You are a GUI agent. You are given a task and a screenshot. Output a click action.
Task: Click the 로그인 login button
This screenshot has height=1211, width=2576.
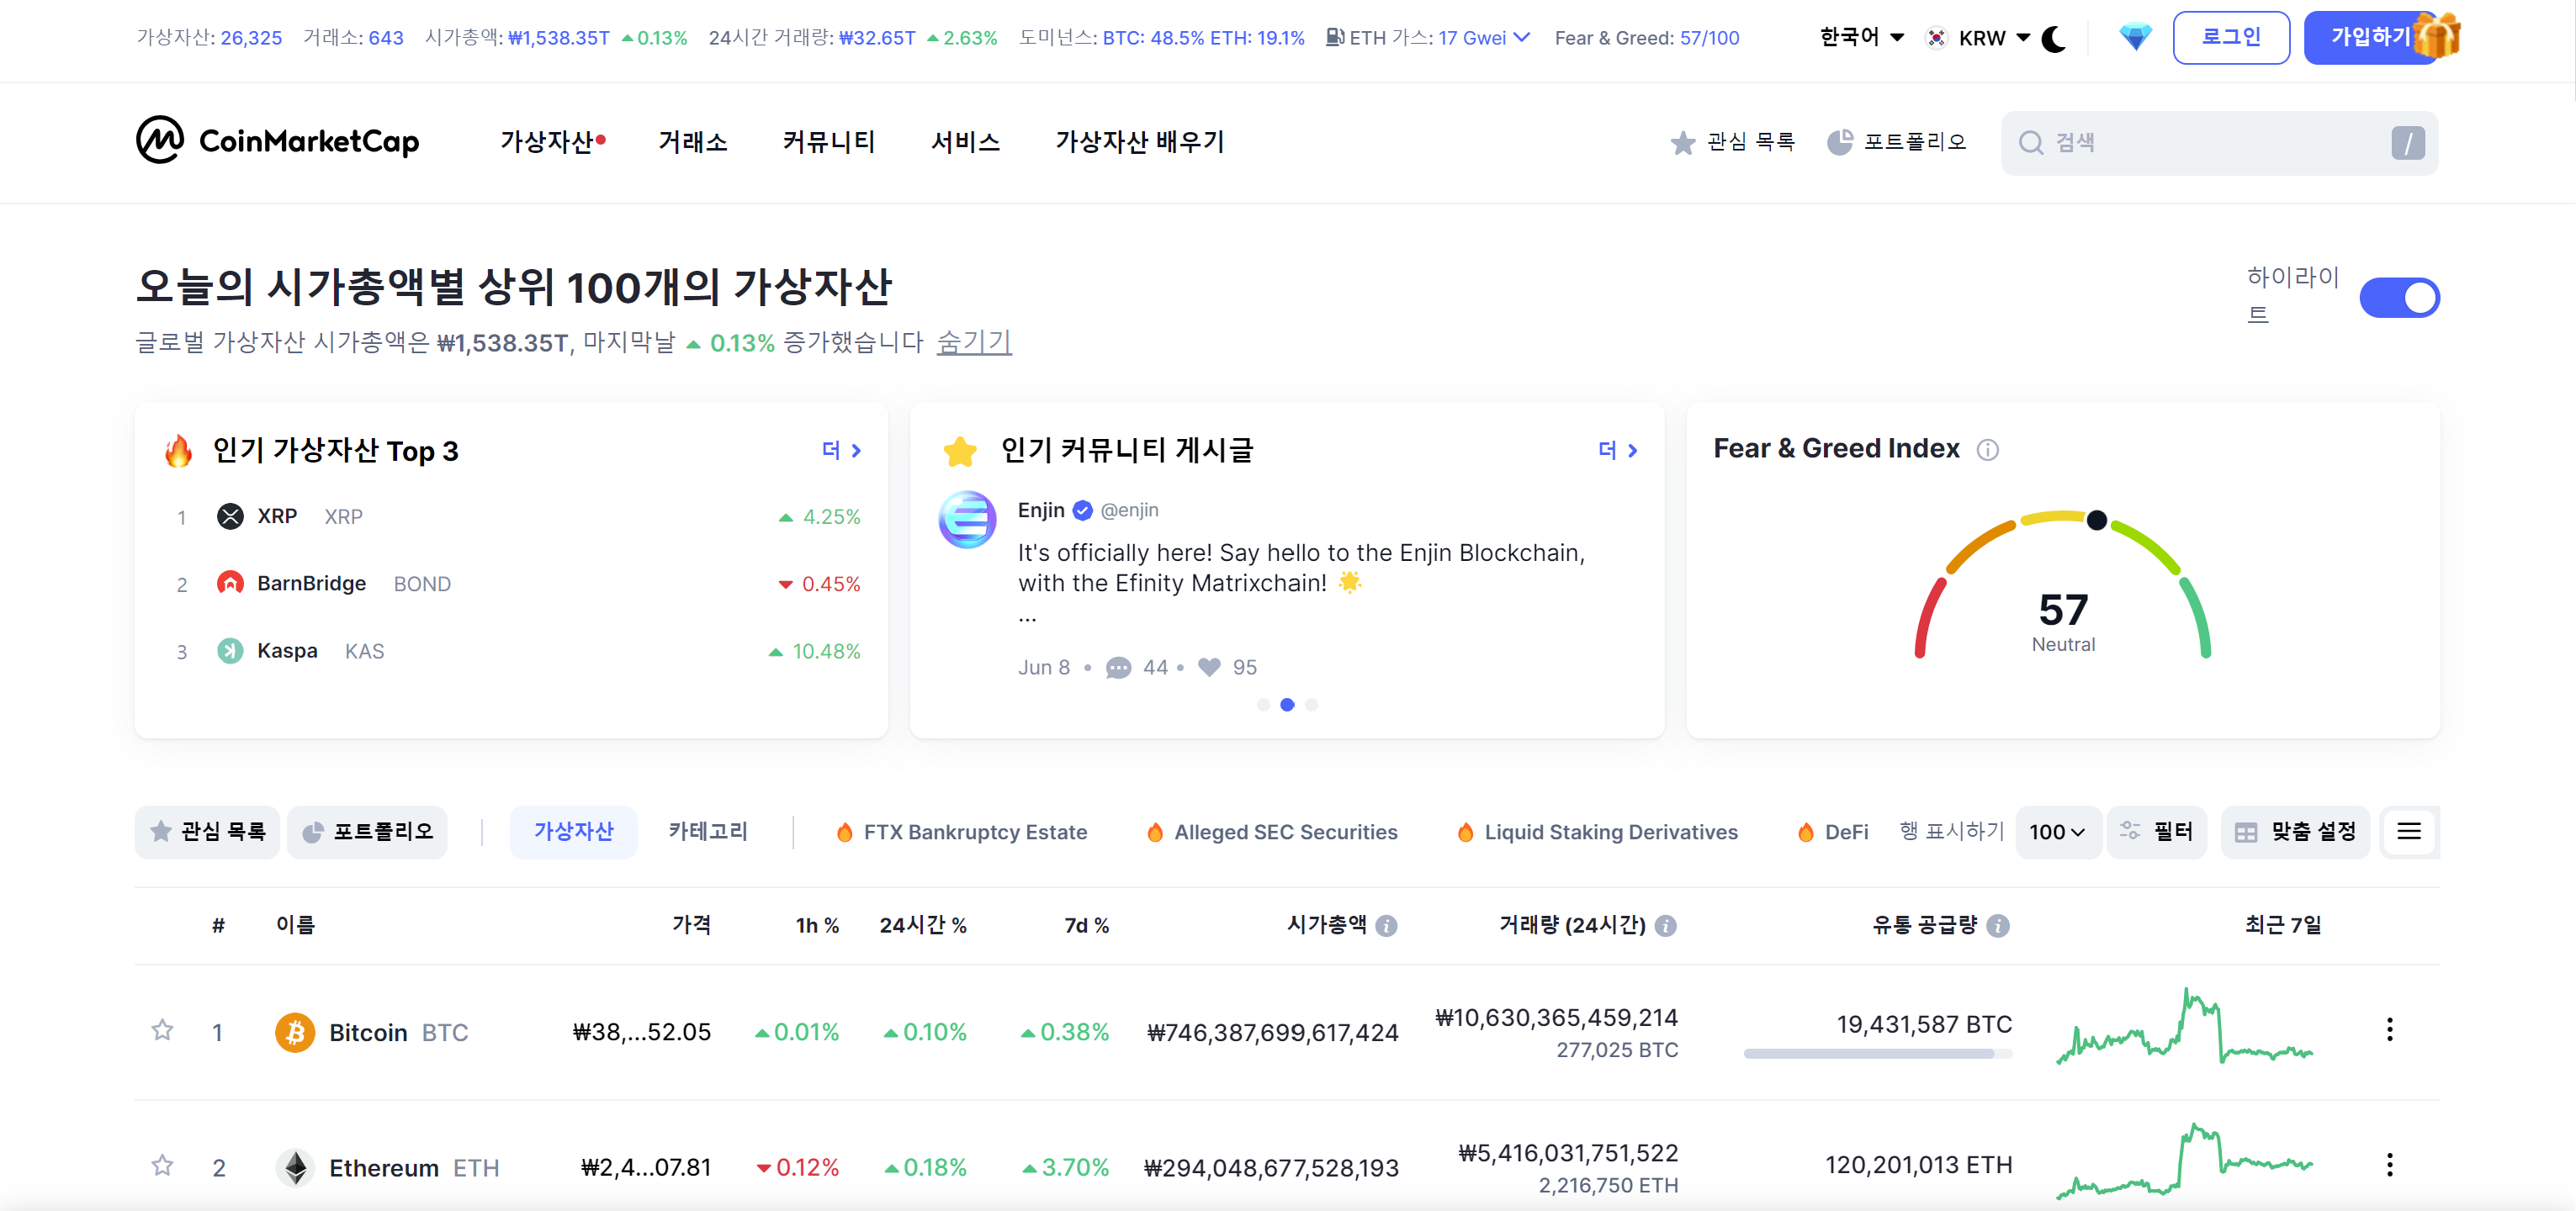[x=2230, y=38]
